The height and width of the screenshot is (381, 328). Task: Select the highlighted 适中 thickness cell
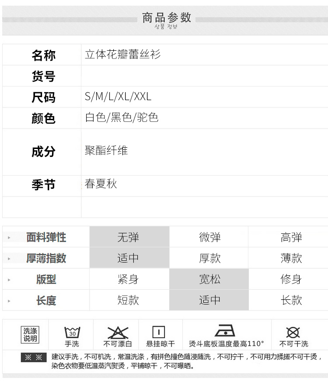(x=129, y=258)
